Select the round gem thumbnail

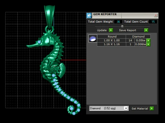93,39
